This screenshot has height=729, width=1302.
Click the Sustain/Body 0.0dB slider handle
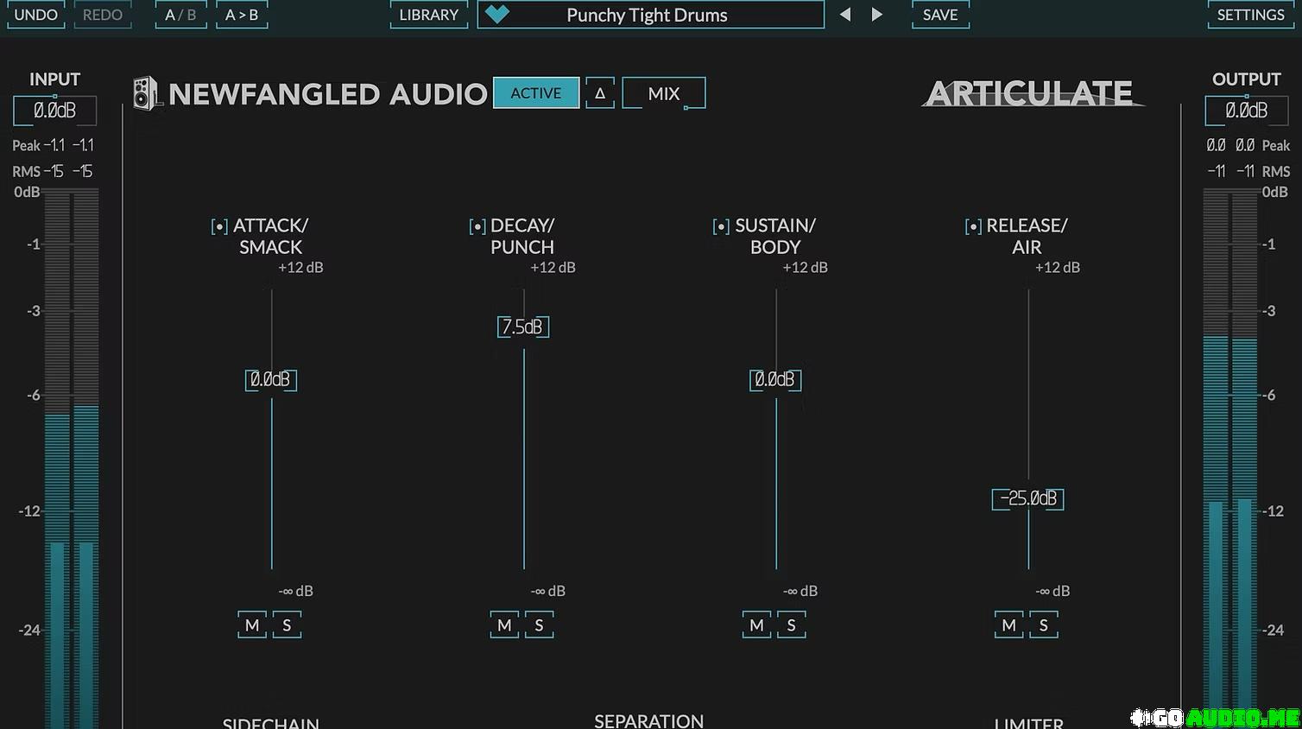(775, 379)
